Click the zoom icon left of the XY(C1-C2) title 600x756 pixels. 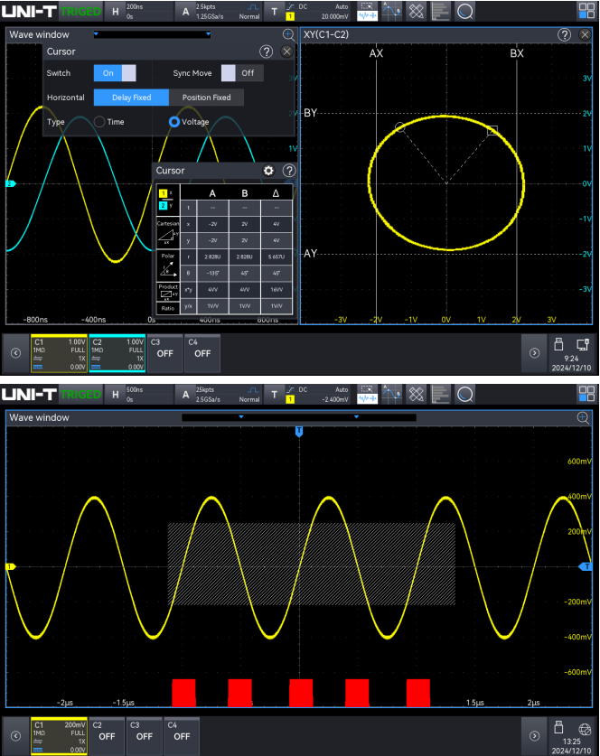tap(288, 34)
